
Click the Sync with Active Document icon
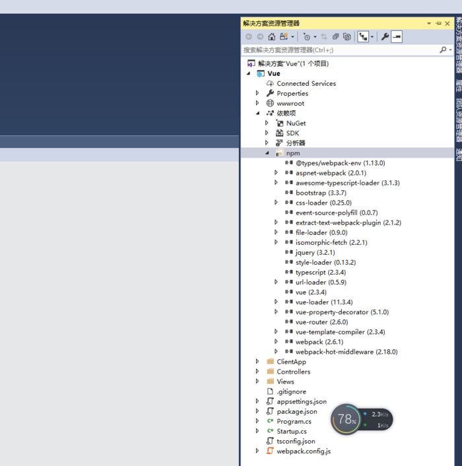click(x=324, y=36)
